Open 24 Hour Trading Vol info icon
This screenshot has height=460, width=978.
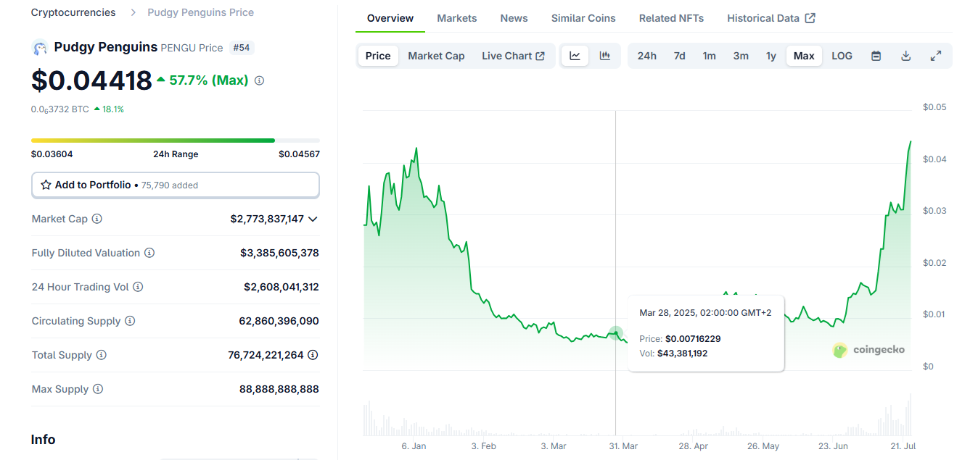pos(138,287)
